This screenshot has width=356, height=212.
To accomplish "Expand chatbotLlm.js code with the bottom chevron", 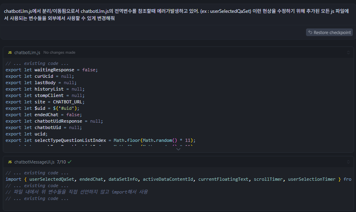I will click(x=178, y=149).
